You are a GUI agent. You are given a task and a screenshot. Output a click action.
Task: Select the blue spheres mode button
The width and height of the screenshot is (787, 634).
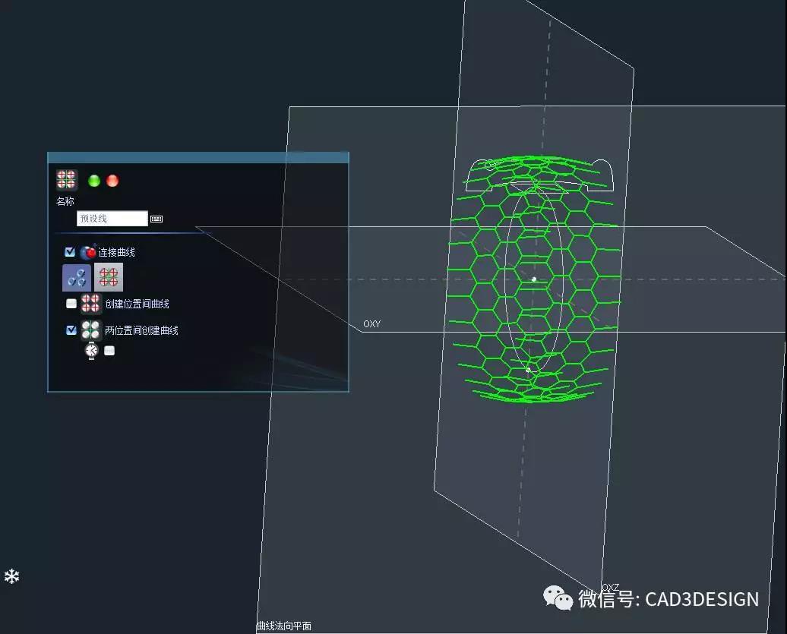(77, 278)
